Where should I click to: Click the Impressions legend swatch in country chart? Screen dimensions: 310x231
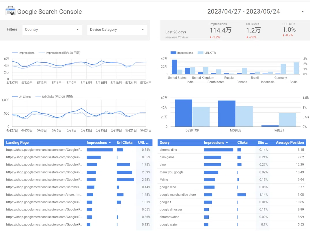click(173, 53)
